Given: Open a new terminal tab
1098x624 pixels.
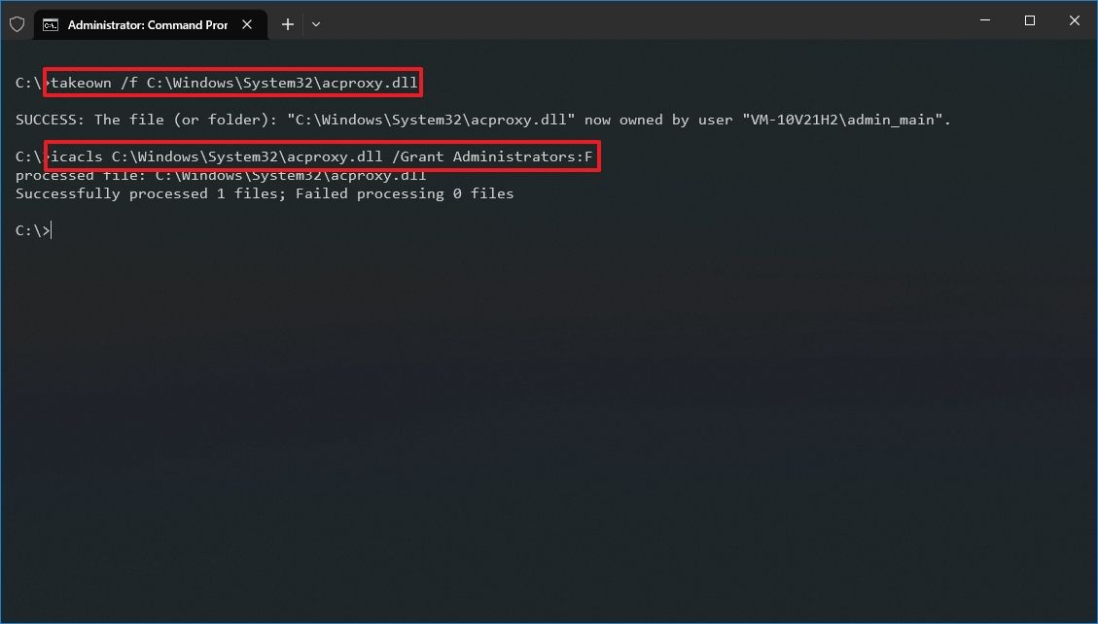Looking at the screenshot, I should (288, 24).
